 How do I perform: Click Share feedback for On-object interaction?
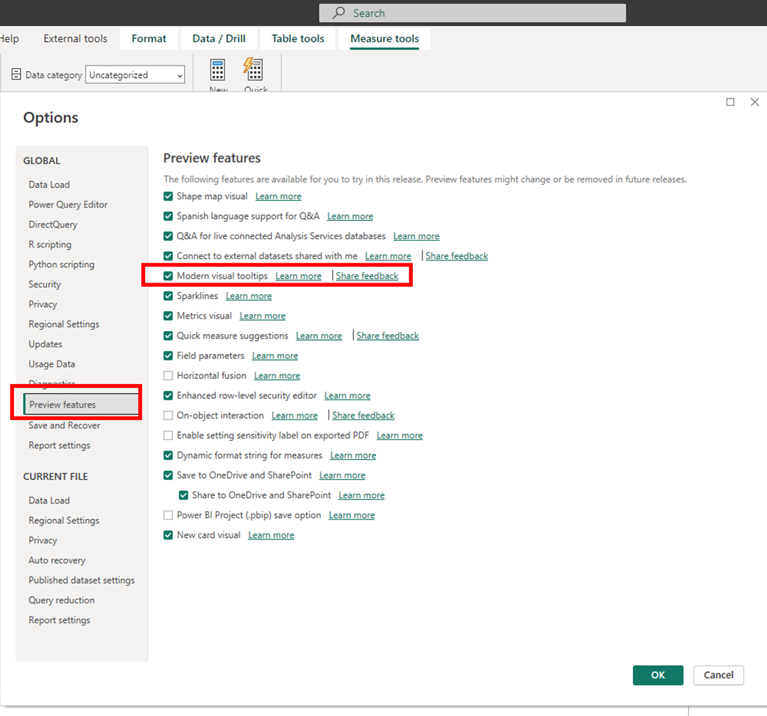363,416
